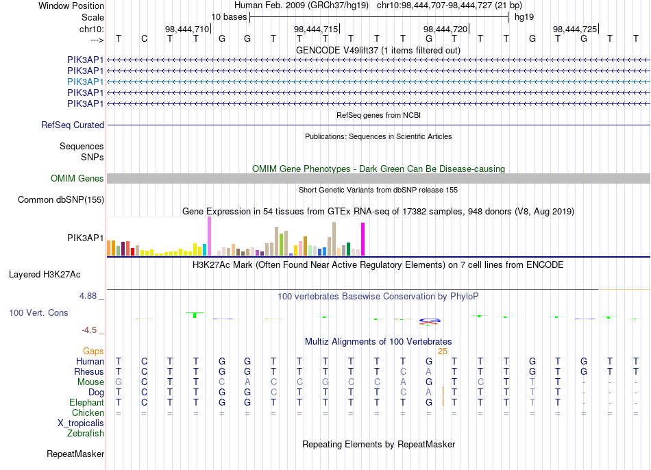This screenshot has width=651, height=470.
Task: Click the 98,444,715 ruler position marker
Action: pyautogui.click(x=317, y=29)
